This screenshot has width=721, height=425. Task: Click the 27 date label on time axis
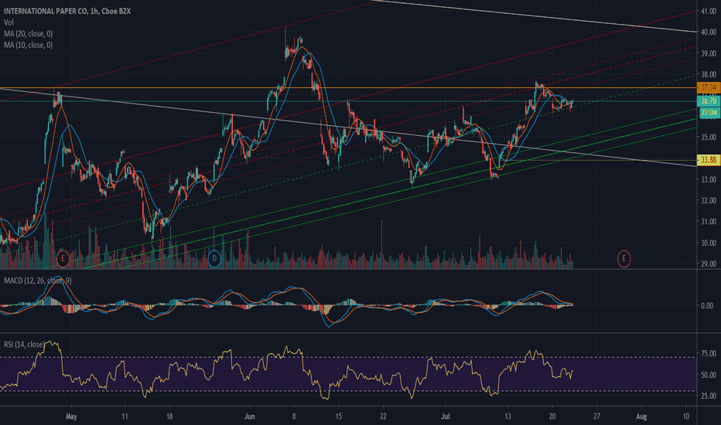coord(597,416)
